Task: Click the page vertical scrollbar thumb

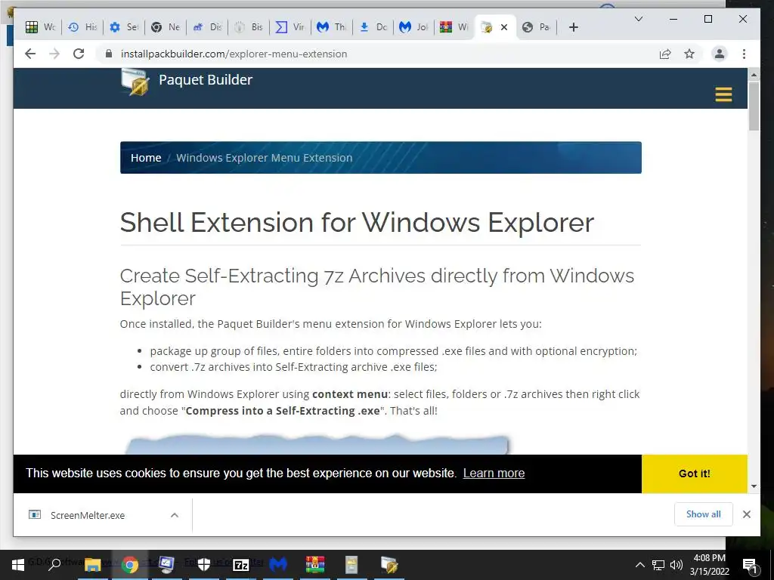Action: (754, 106)
